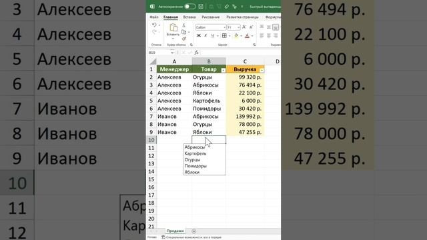
Task: Click the Cut scissors icon
Action: click(x=184, y=25)
